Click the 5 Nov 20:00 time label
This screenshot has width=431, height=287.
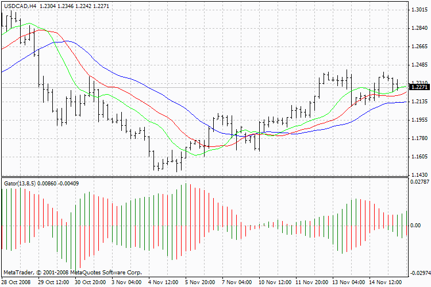pyautogui.click(x=200, y=282)
